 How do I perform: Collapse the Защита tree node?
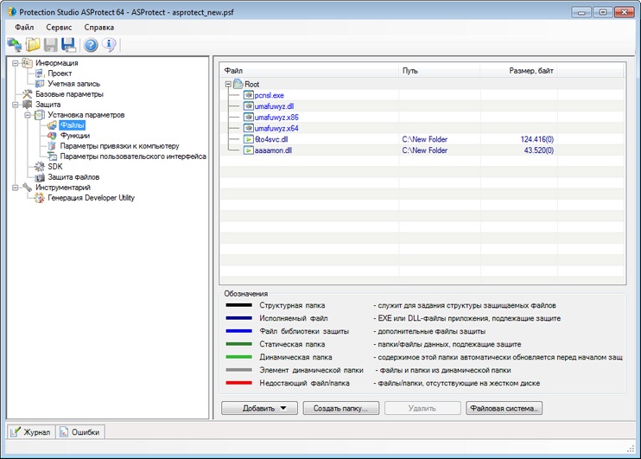click(16, 105)
